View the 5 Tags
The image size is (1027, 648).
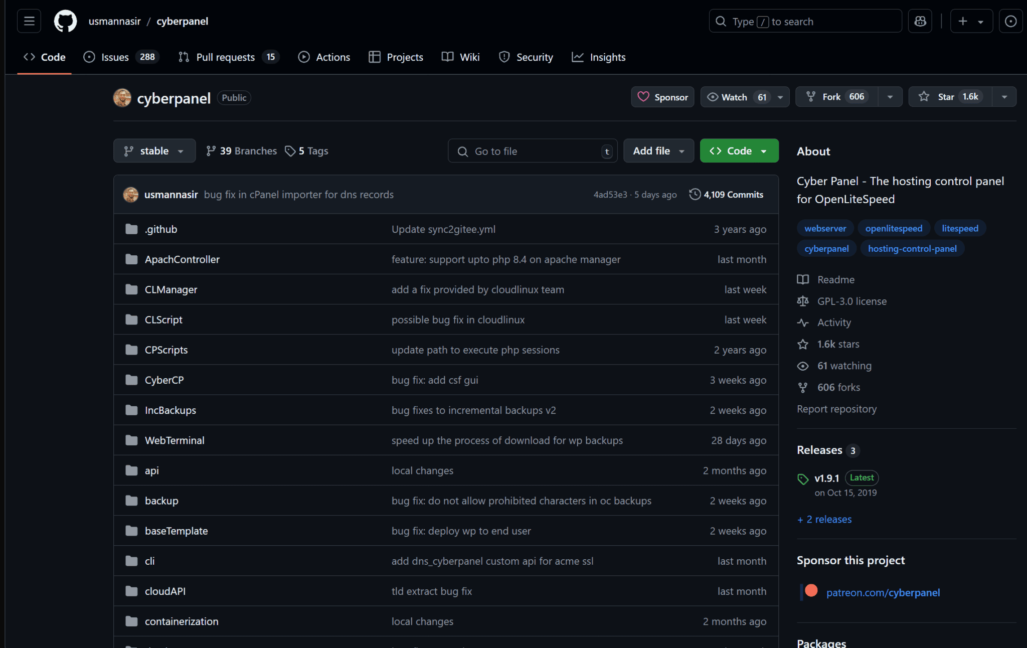(x=306, y=151)
